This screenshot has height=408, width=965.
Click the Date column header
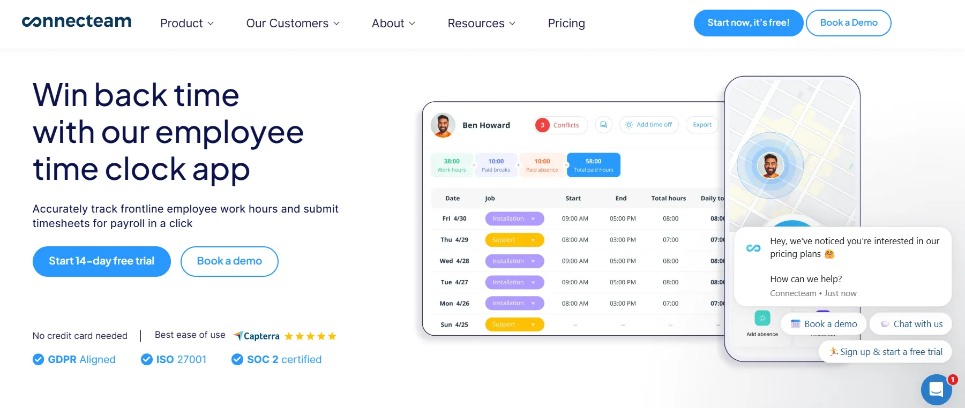coord(453,198)
